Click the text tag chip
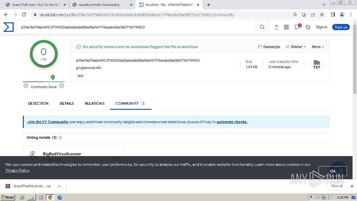The width and height of the screenshot is (357, 201). click(80, 76)
